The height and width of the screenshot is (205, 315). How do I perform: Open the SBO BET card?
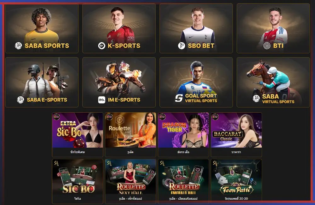tap(196, 28)
